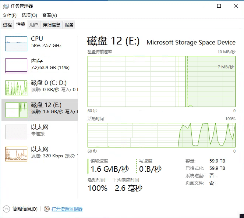244x218 pixels.
Task: Click the 打开资源监视器 link
Action: 67,209
